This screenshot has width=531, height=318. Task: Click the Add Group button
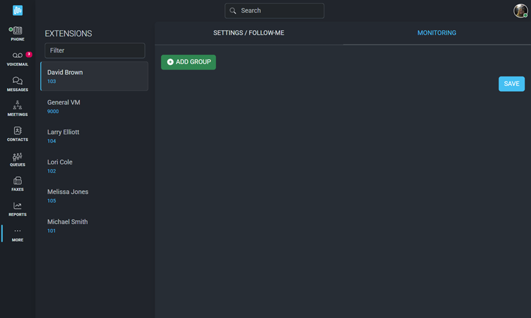point(188,62)
